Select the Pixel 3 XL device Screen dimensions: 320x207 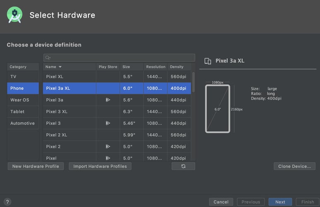point(117,111)
